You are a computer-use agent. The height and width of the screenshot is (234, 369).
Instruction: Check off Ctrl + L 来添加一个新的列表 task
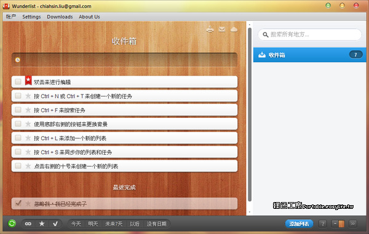(x=18, y=138)
